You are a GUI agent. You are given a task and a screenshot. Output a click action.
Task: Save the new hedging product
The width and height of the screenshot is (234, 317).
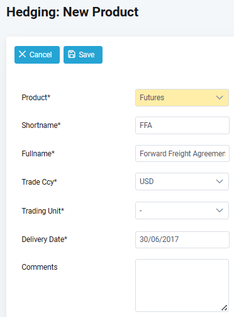click(x=83, y=55)
